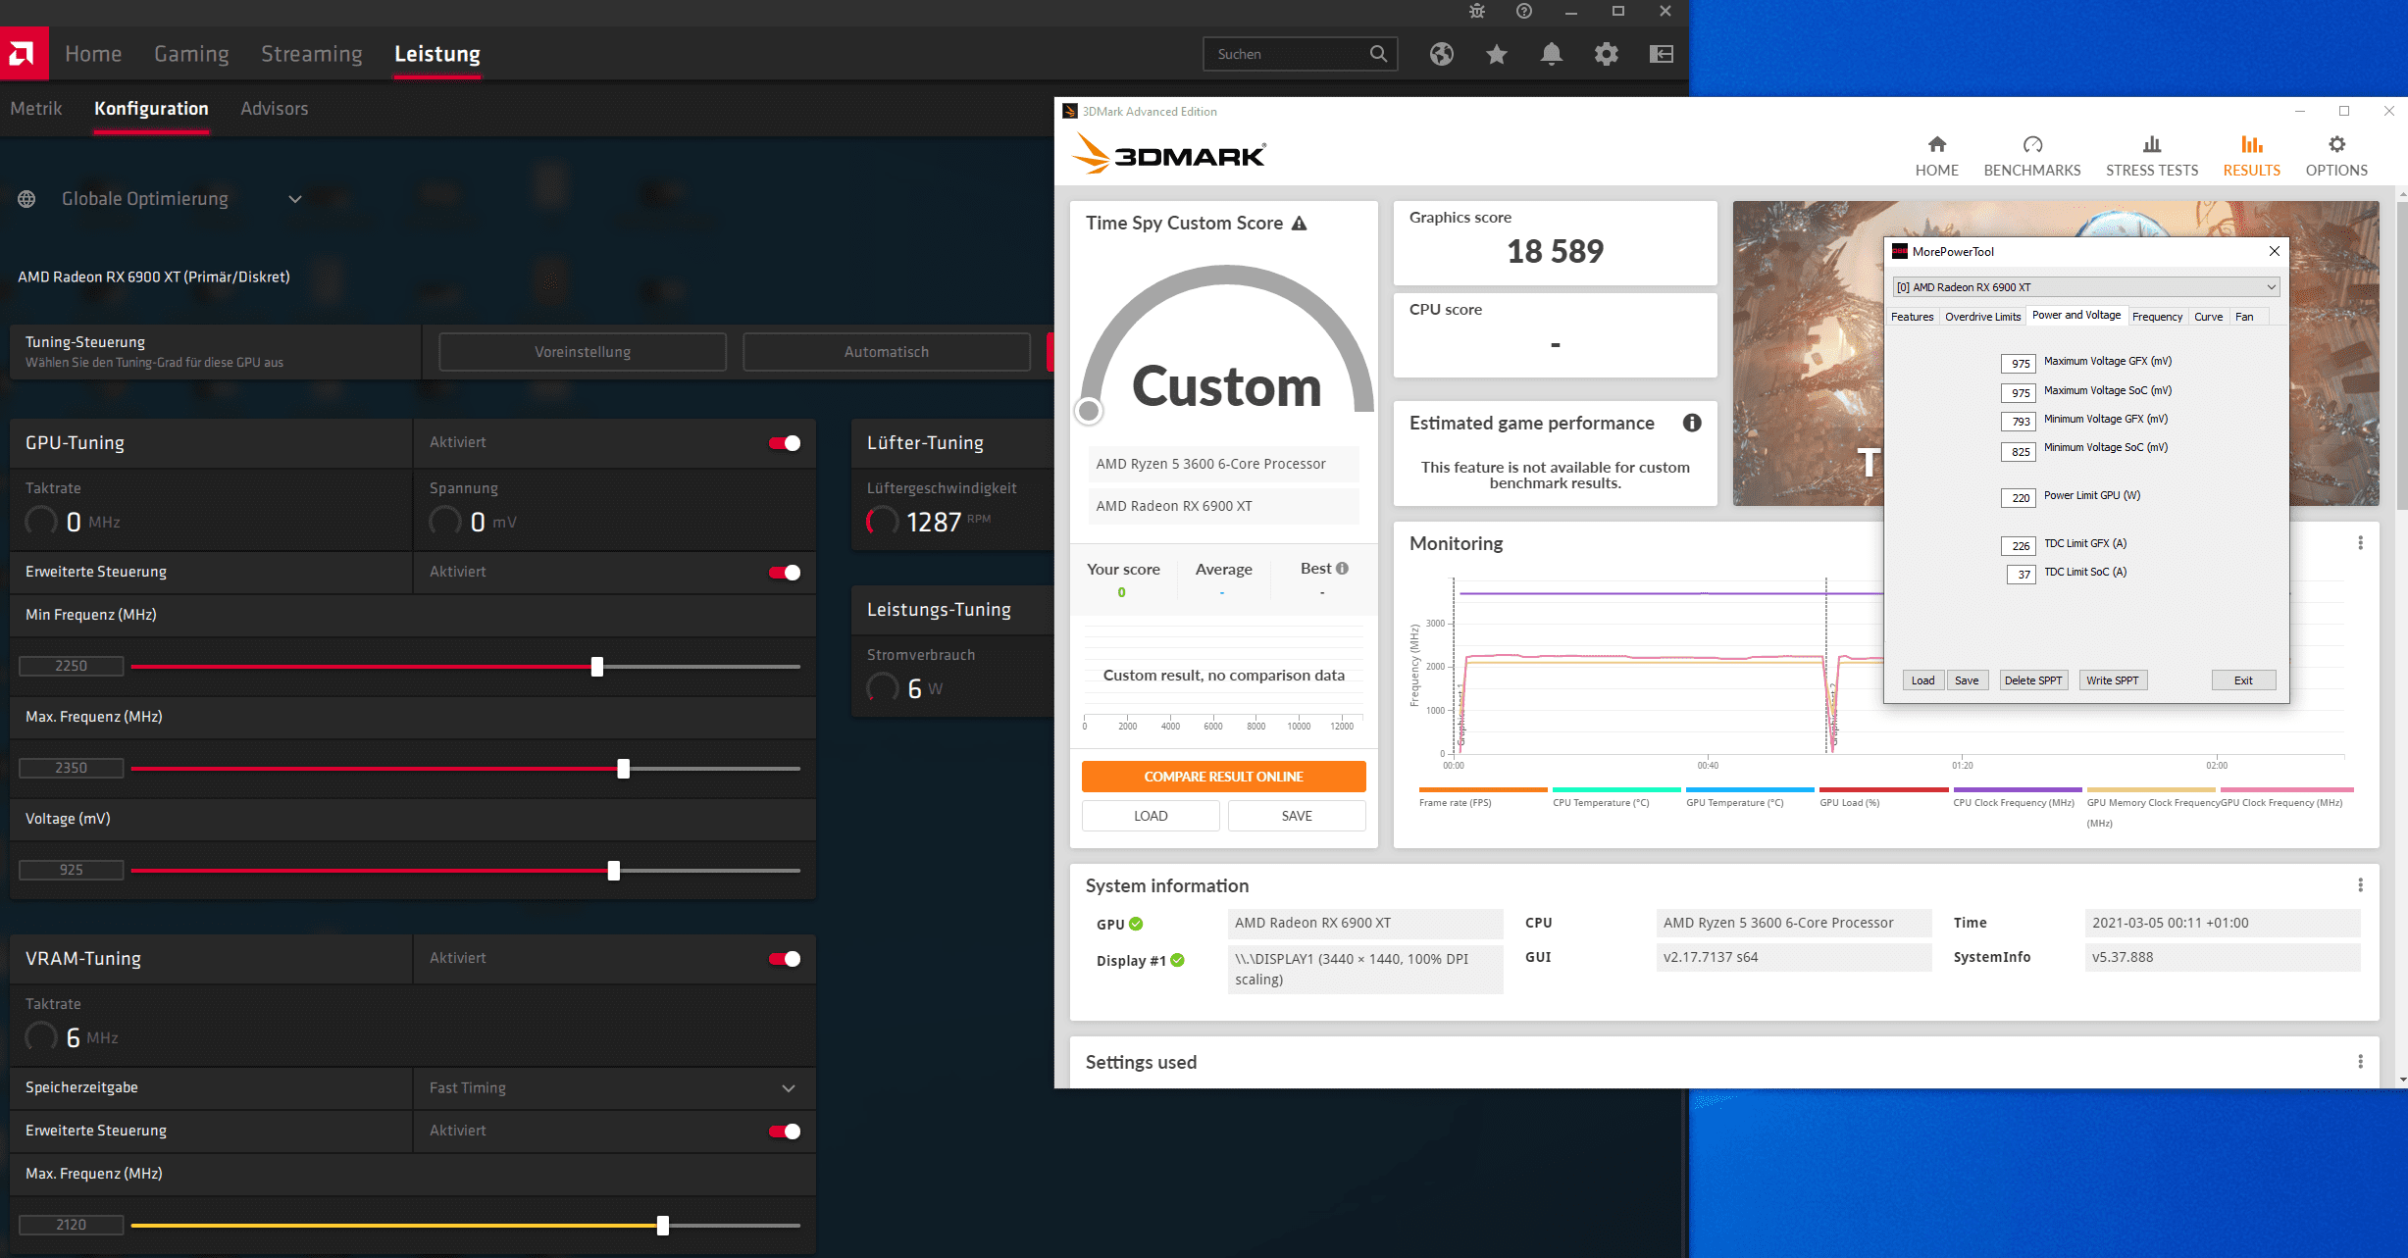The height and width of the screenshot is (1258, 2408).
Task: Click the SAVE button in 3DMark
Action: coord(1297,816)
